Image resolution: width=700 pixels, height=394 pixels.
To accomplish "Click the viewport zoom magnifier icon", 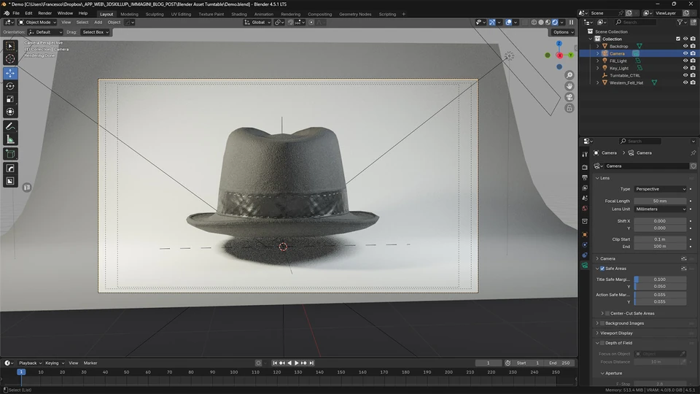I will tap(569, 75).
